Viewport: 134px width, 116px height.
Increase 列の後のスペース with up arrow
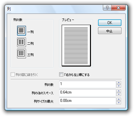click(x=119, y=91)
